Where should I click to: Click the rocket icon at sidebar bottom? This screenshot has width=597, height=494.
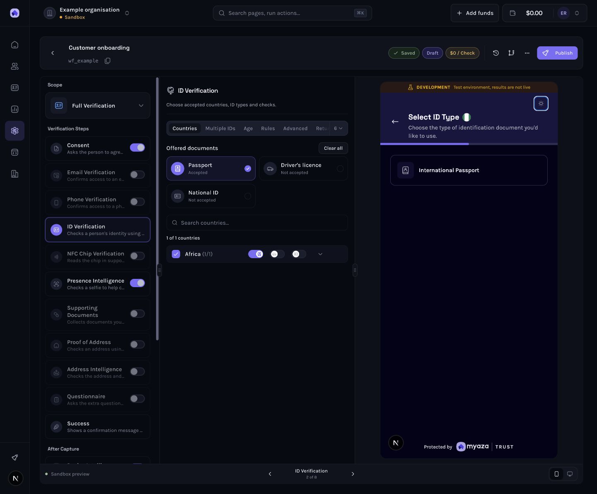(x=15, y=458)
